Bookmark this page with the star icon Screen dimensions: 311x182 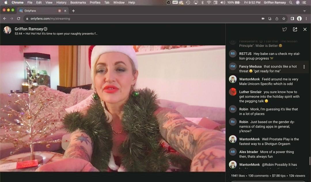click(x=284, y=18)
